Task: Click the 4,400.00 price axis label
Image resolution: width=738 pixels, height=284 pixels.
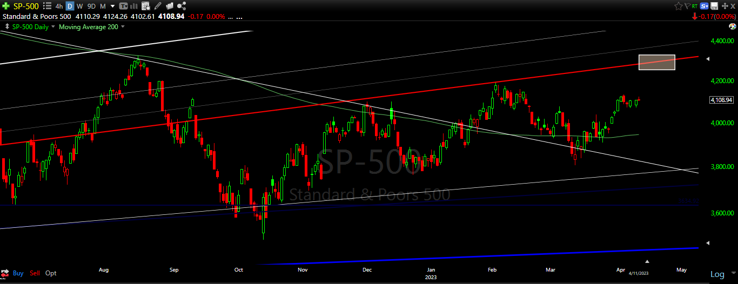Action: pos(721,41)
